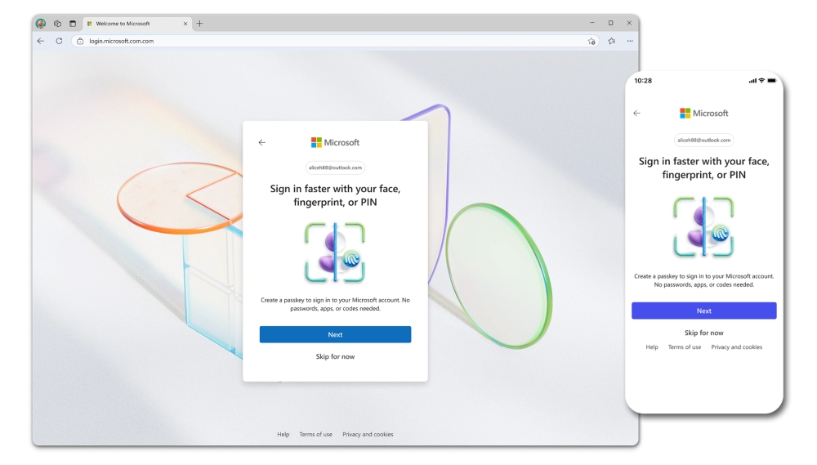Open browser settings and more menu
The height and width of the screenshot is (465, 817).
(x=630, y=41)
